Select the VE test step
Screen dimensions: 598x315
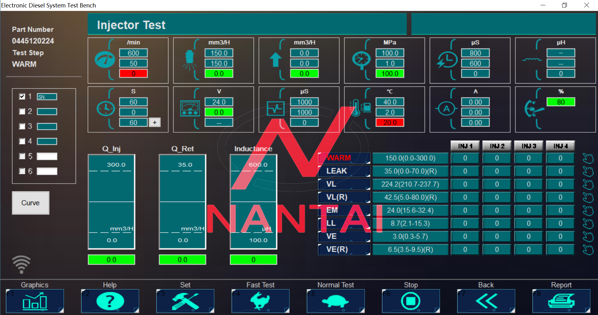click(x=344, y=236)
